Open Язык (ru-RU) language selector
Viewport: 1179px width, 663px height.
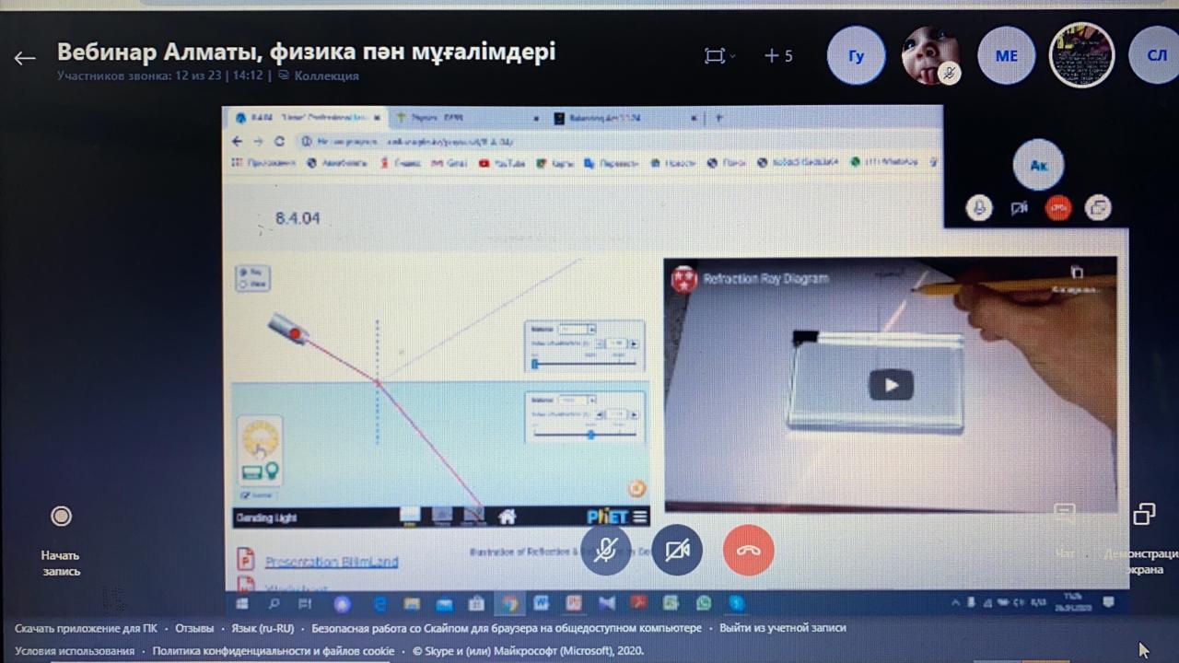point(263,628)
